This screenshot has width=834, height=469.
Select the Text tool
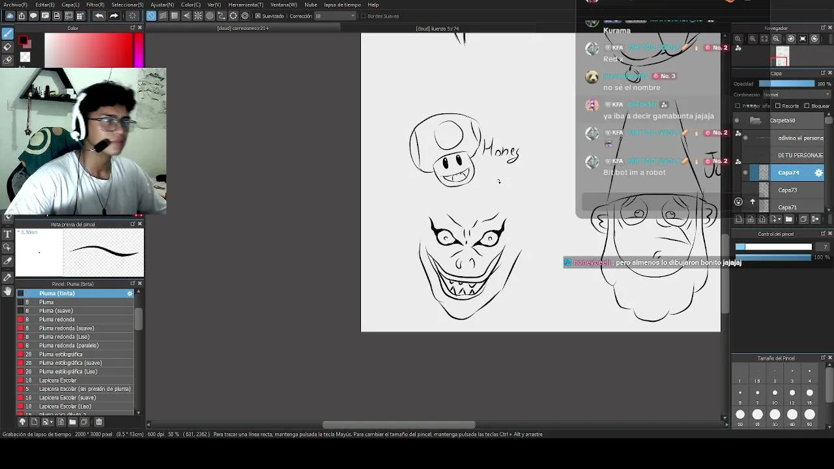tap(8, 234)
